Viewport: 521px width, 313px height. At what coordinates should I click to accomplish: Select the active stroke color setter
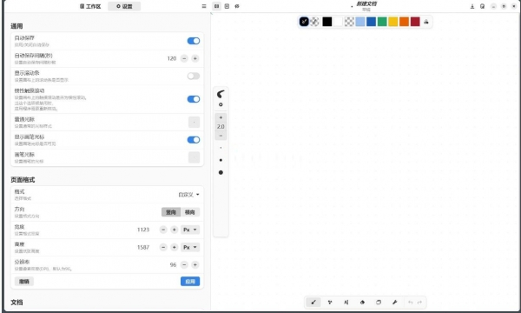click(x=304, y=22)
